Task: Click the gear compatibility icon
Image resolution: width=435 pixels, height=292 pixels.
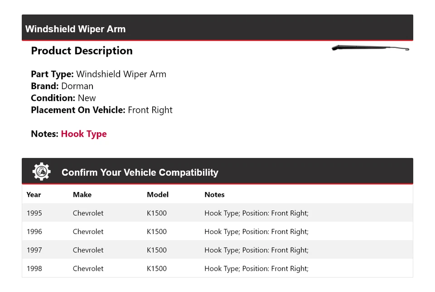Action: point(41,172)
